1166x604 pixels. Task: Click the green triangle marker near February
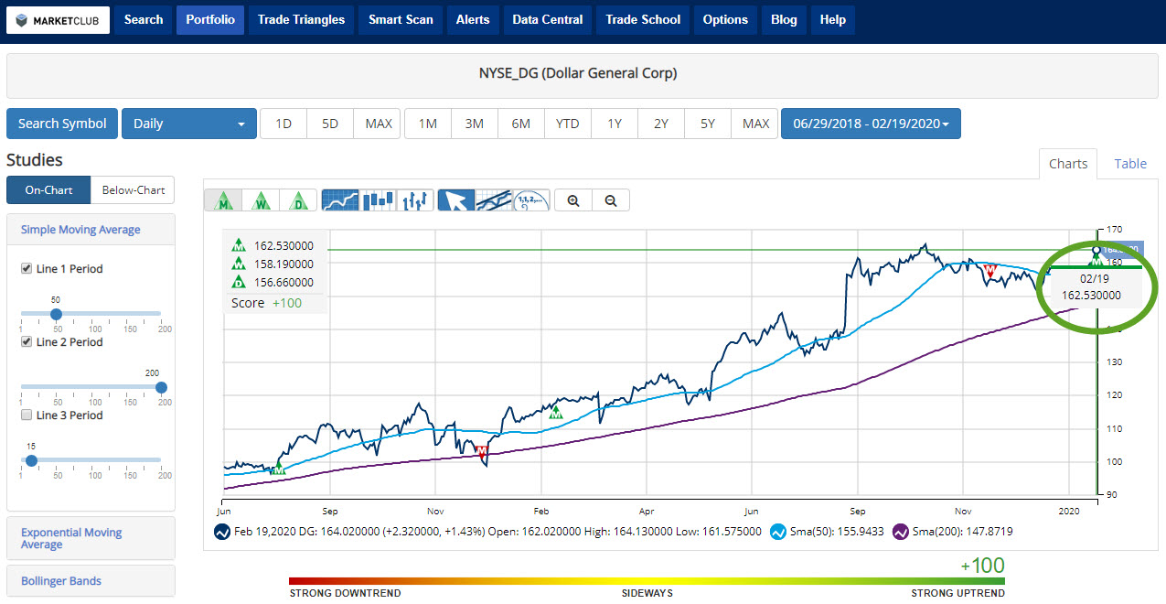click(x=555, y=413)
